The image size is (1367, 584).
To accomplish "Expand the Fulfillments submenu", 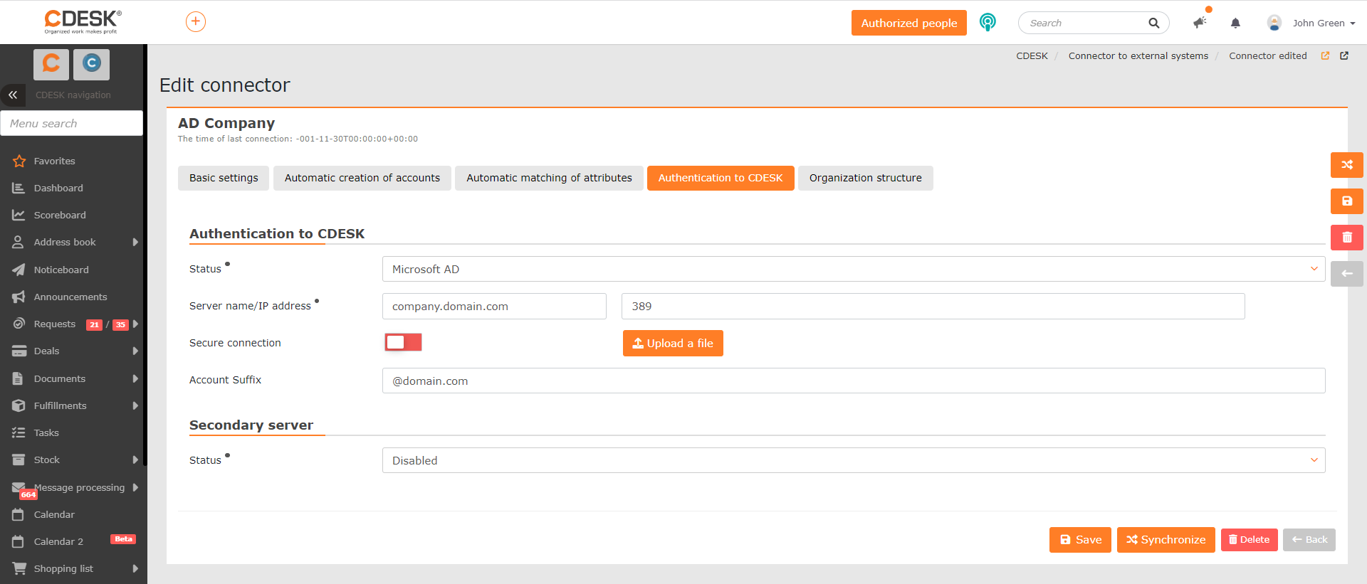I will [x=135, y=405].
